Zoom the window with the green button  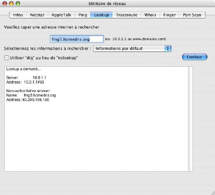point(18,4)
